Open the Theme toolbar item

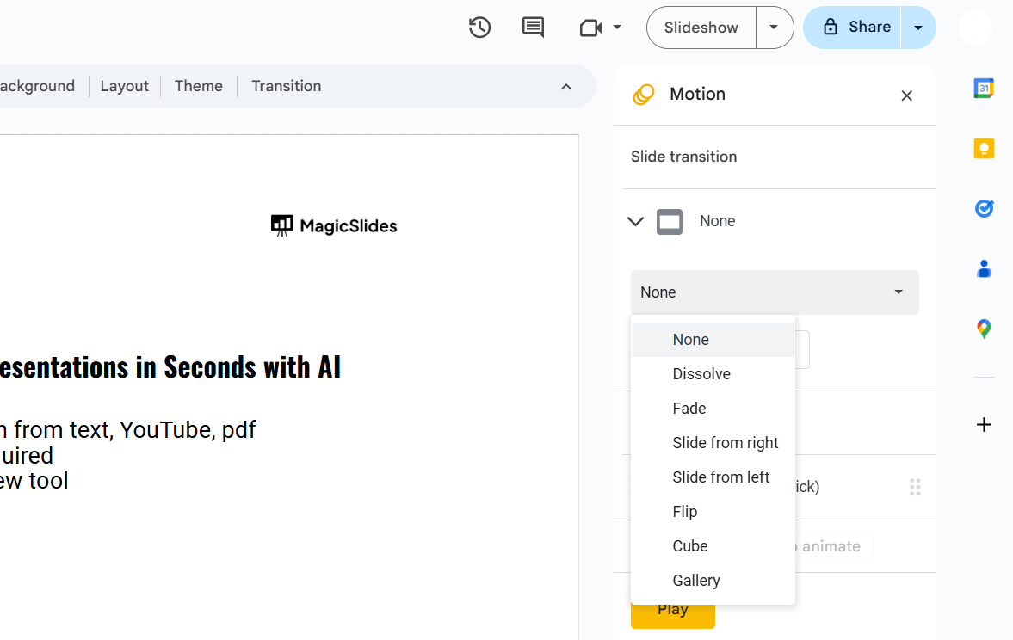(x=198, y=86)
